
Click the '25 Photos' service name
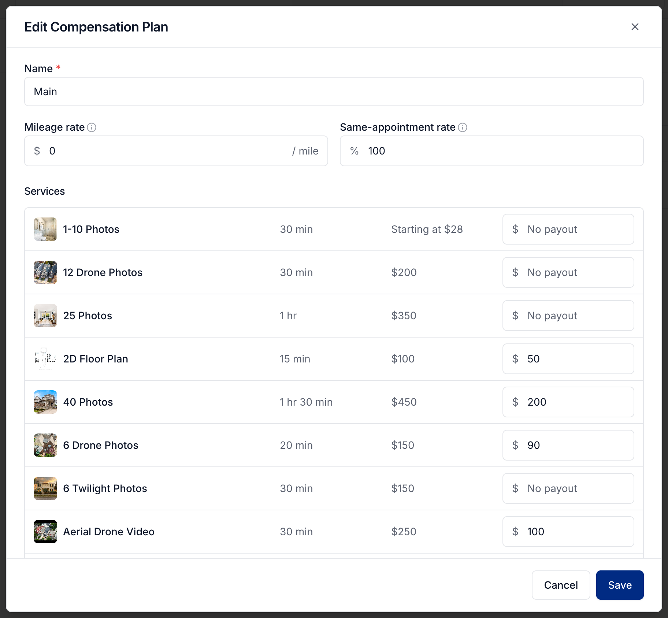88,316
